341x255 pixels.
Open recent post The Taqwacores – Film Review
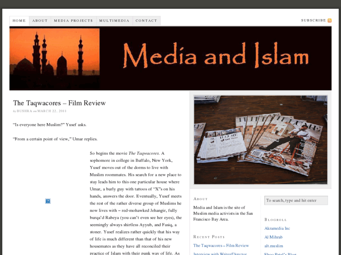pos(221,246)
